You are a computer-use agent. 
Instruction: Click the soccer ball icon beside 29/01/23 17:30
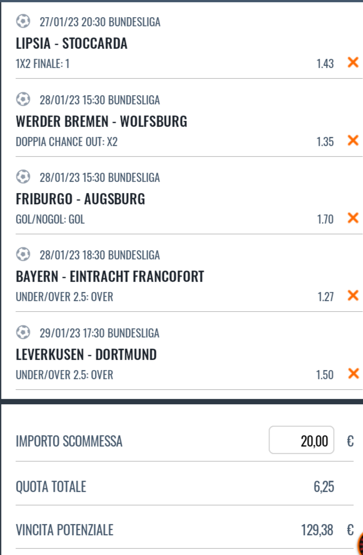coord(23,333)
